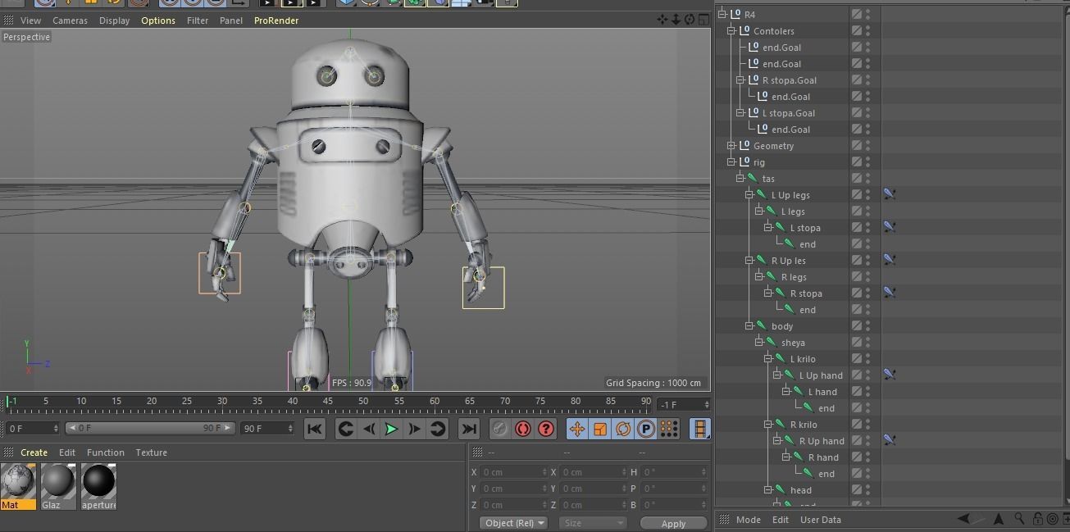Open the Size dropdown
This screenshot has width=1070, height=532.
(x=593, y=523)
